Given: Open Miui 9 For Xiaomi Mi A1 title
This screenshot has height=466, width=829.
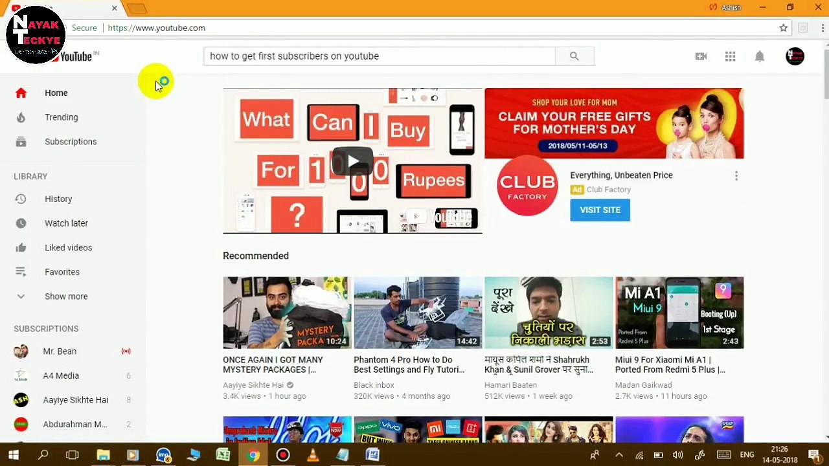Looking at the screenshot, I should [670, 365].
